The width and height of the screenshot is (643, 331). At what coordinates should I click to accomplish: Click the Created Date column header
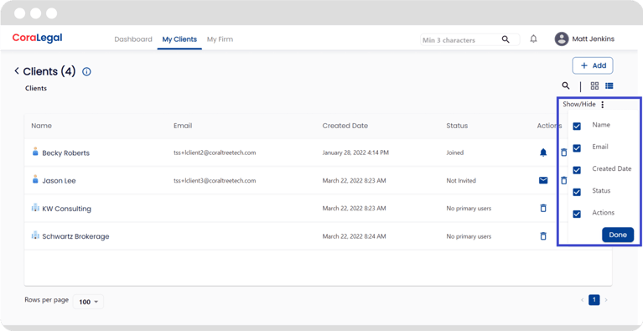(345, 126)
